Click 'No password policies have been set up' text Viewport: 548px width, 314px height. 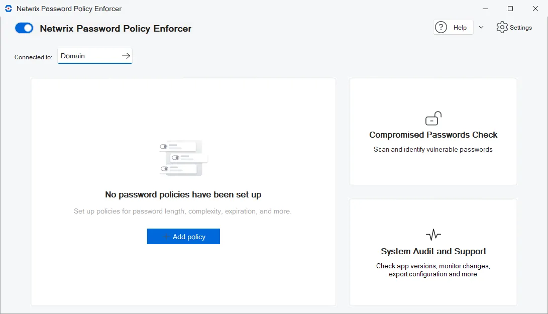coord(183,194)
